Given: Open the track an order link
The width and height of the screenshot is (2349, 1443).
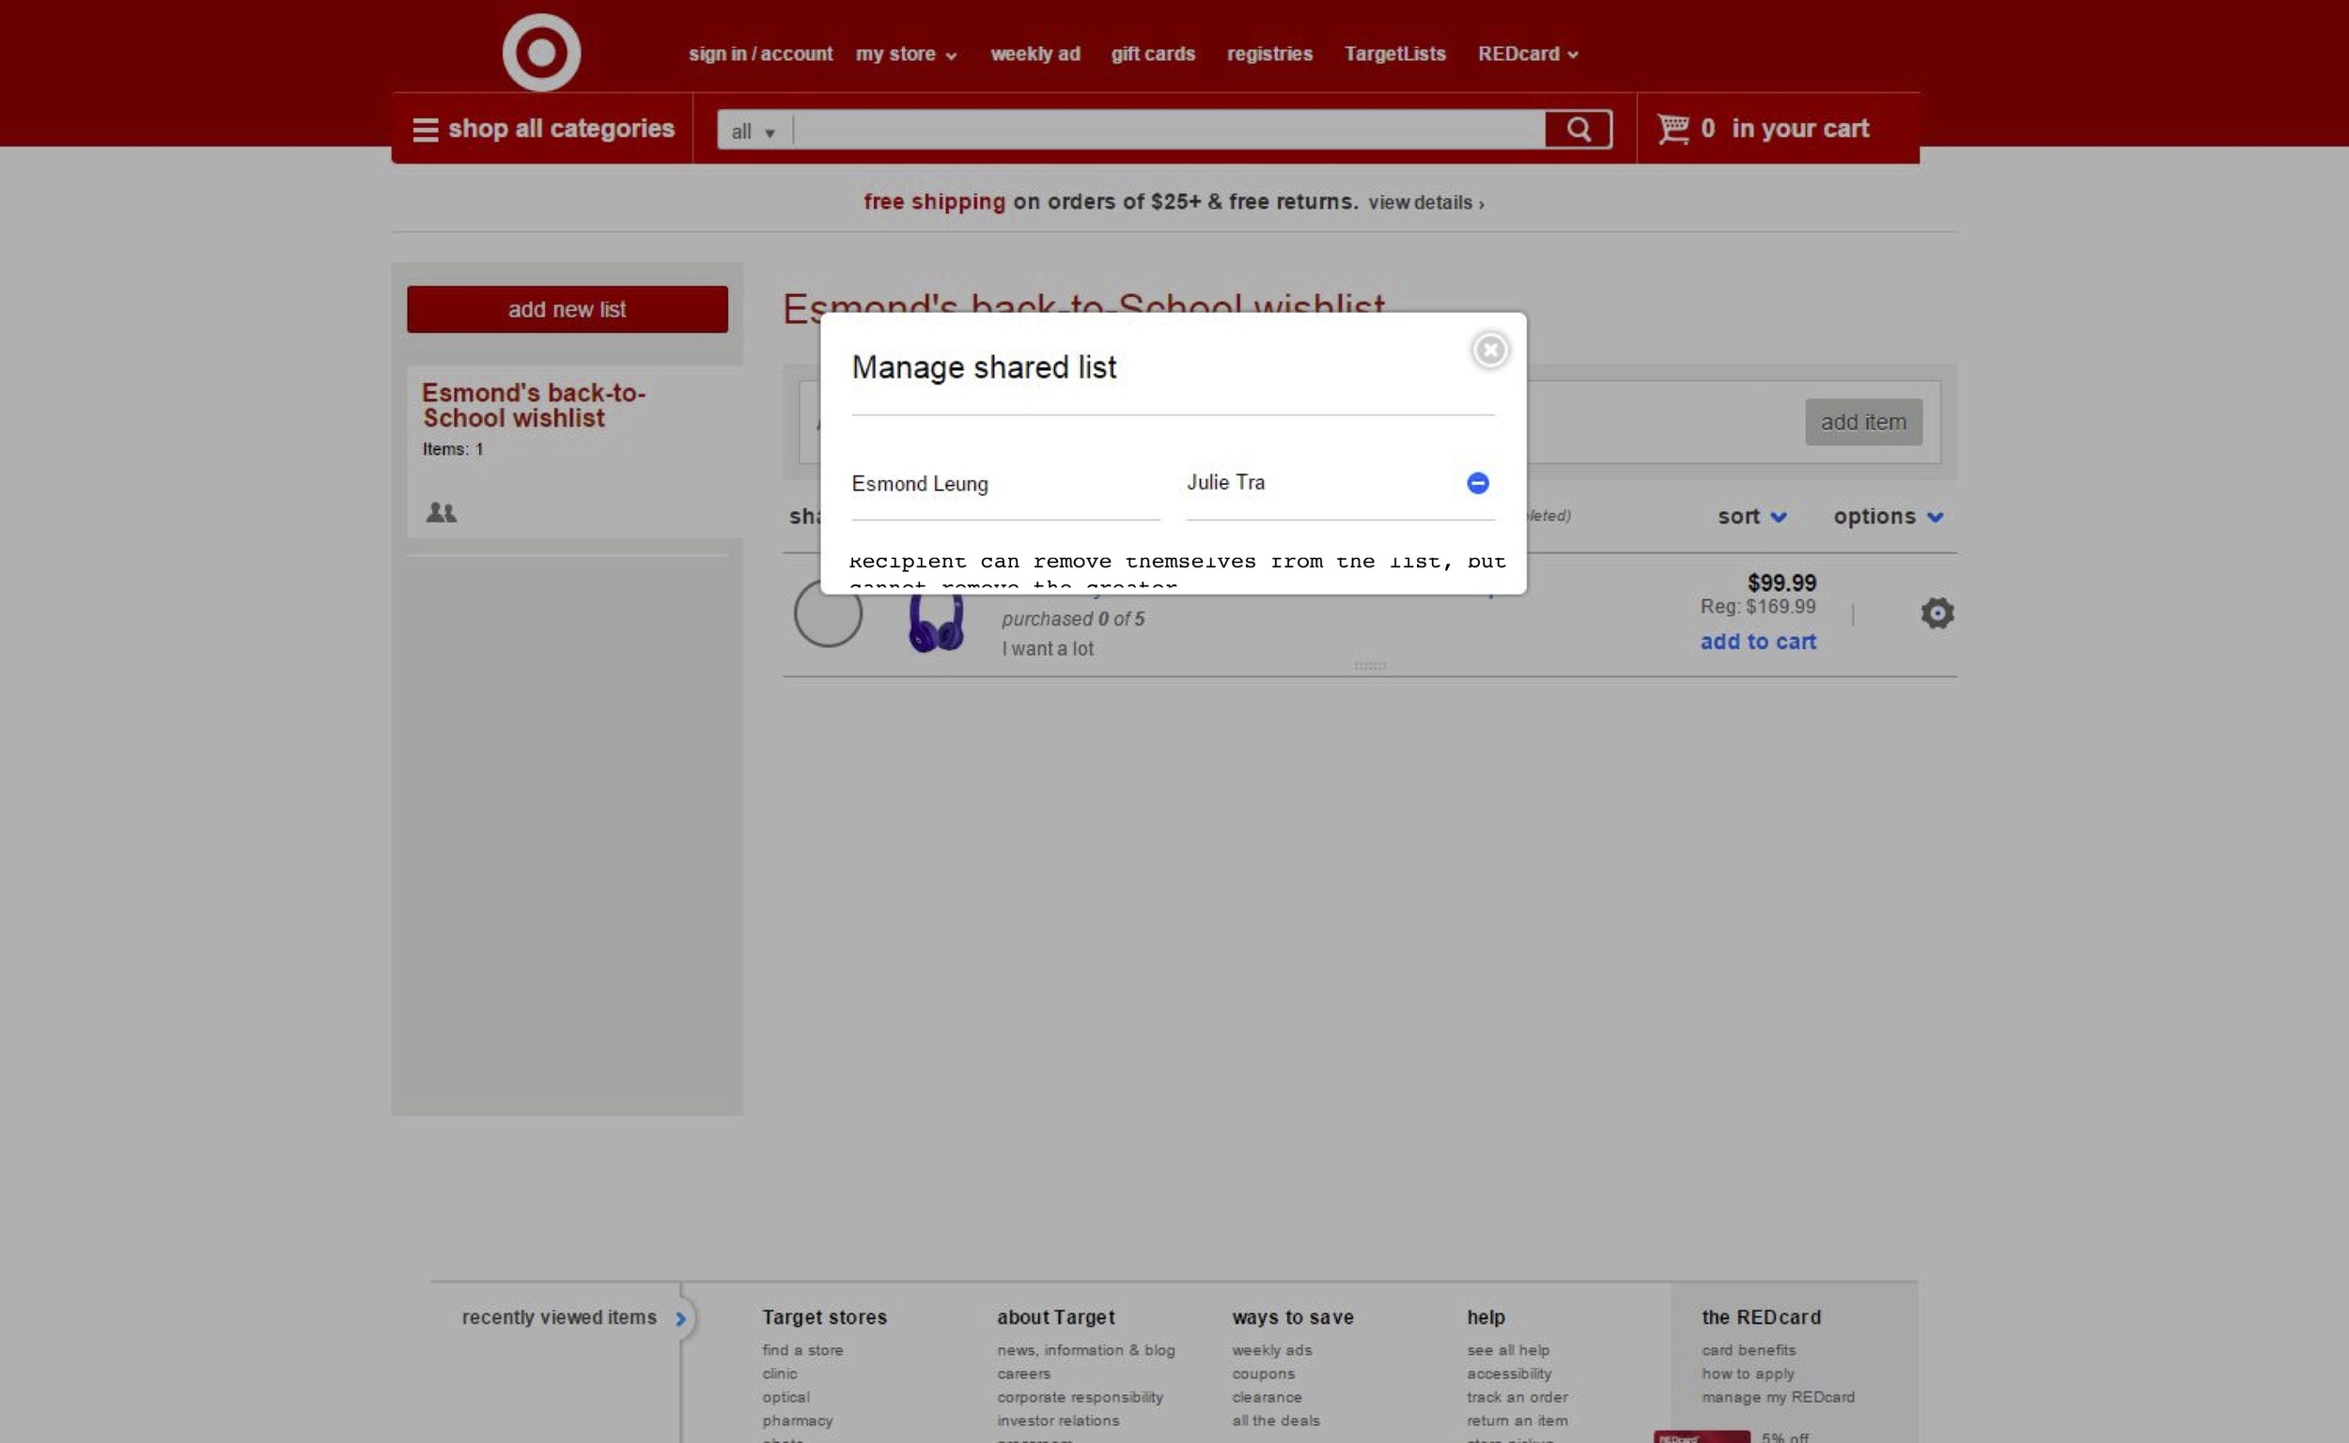Looking at the screenshot, I should point(1517,1397).
